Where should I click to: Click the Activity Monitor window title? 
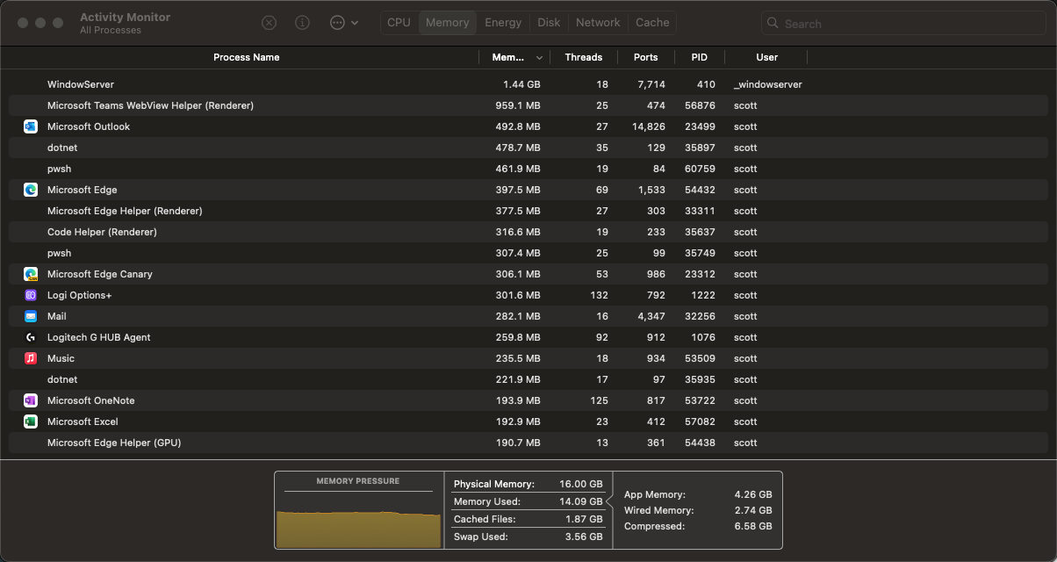pos(126,17)
